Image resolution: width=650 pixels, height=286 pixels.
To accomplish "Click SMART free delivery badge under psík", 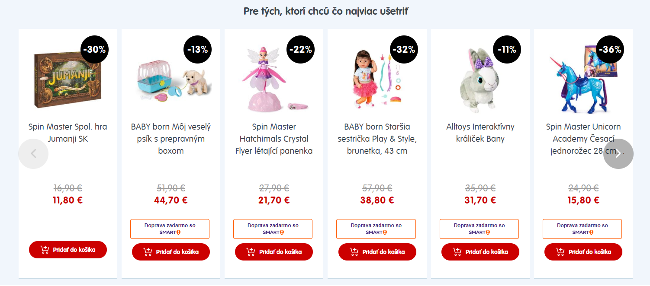I will coord(170,229).
